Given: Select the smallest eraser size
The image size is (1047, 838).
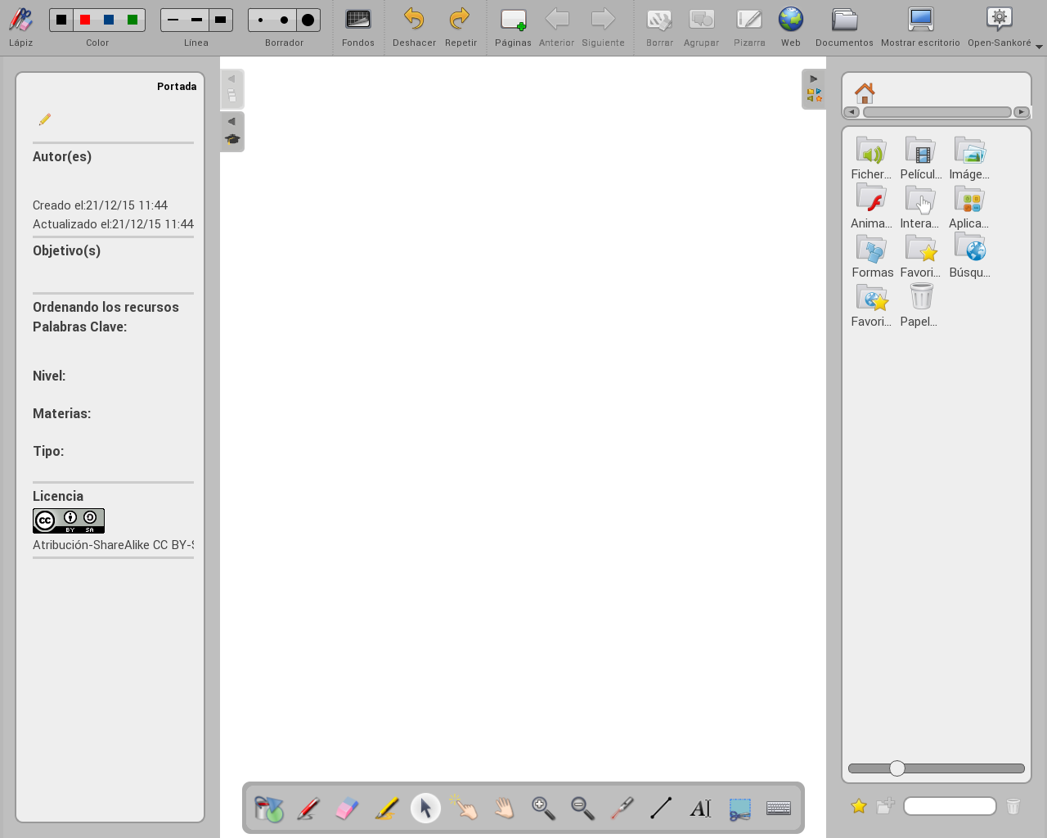Looking at the screenshot, I should pos(261,20).
